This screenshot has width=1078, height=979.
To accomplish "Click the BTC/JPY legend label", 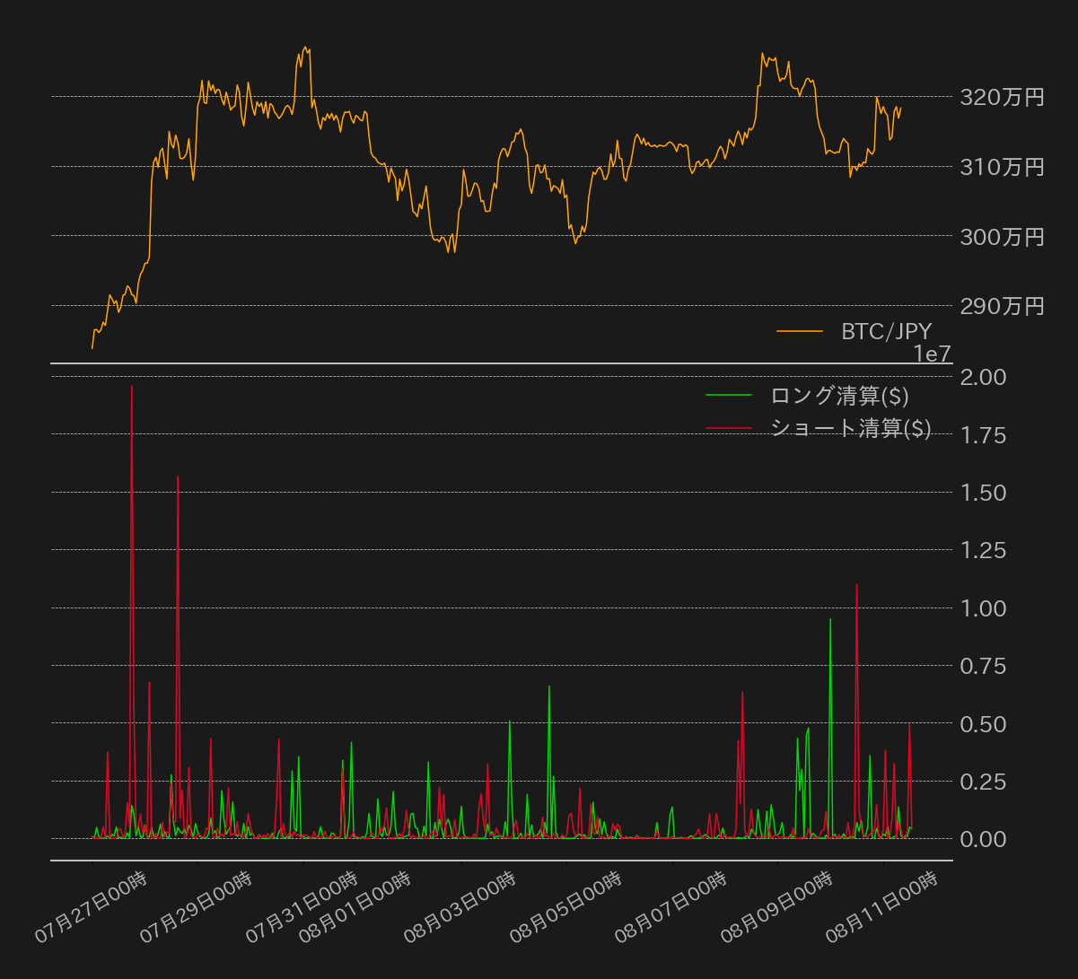I will (886, 331).
